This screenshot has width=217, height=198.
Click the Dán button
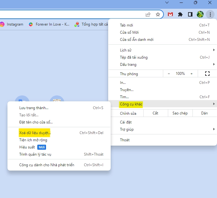[x=204, y=113]
